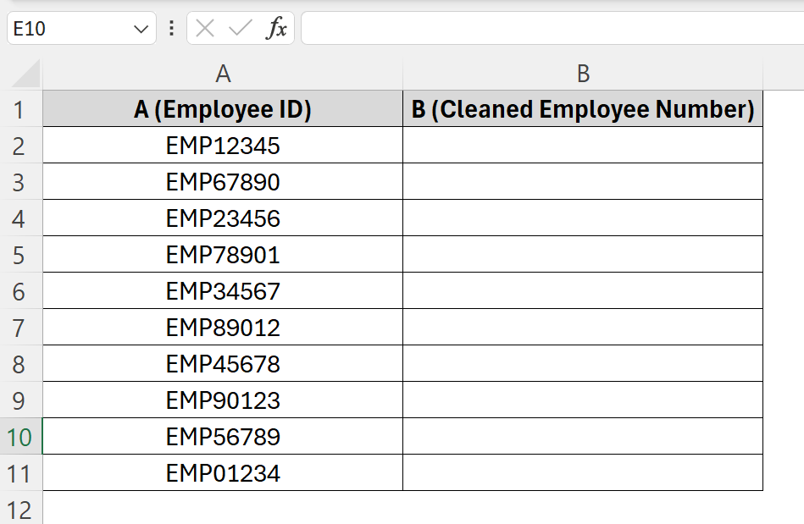
Task: Select row 1 header
Action: [20, 109]
